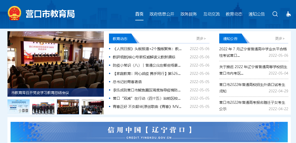Viewport: 296px width, 143px height.
Task: Open 总书记的青春寄语 article link
Action: coord(127,82)
